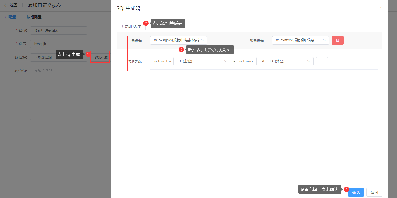Click red step marker number 2
This screenshot has width=397, height=198.
coord(146,23)
